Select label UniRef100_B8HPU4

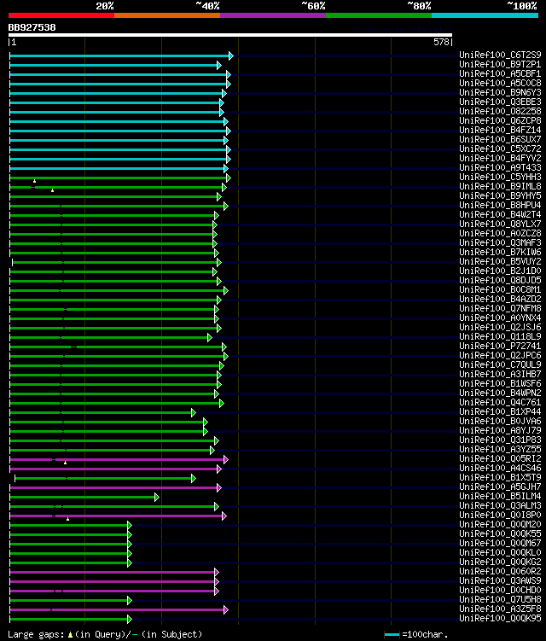tap(500, 205)
